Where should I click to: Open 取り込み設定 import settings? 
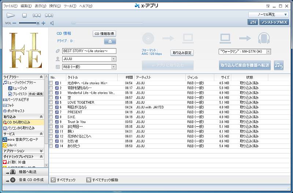(x=182, y=53)
